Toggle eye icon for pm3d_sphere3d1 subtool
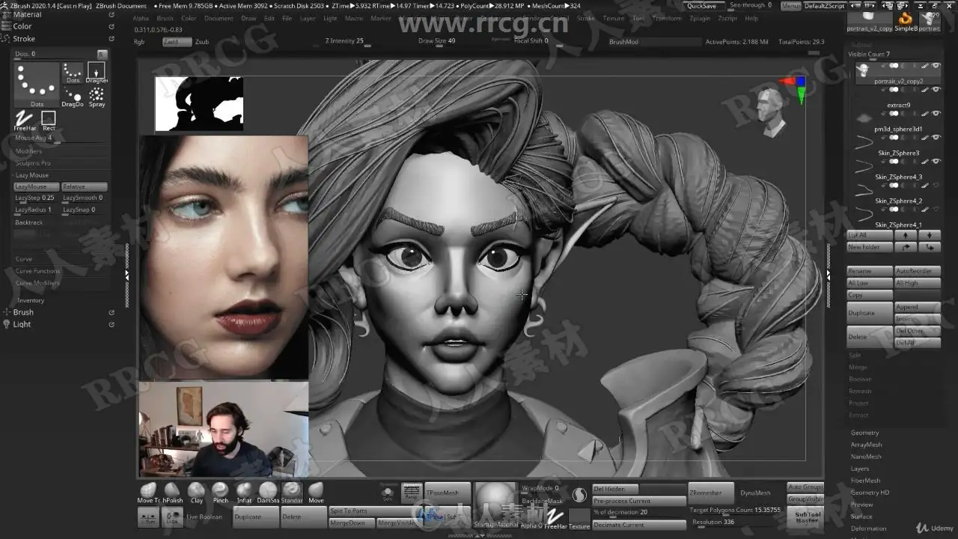The image size is (958, 539). click(936, 114)
